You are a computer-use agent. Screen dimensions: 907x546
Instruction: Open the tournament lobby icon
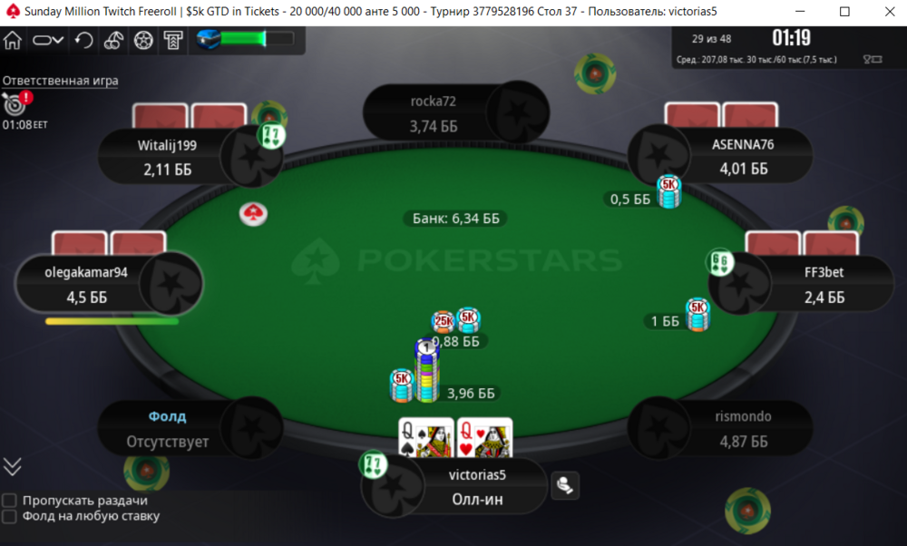pyautogui.click(x=173, y=41)
